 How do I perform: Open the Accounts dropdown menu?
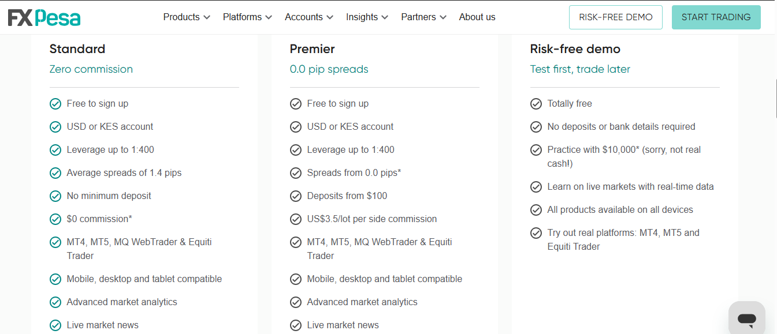point(309,17)
